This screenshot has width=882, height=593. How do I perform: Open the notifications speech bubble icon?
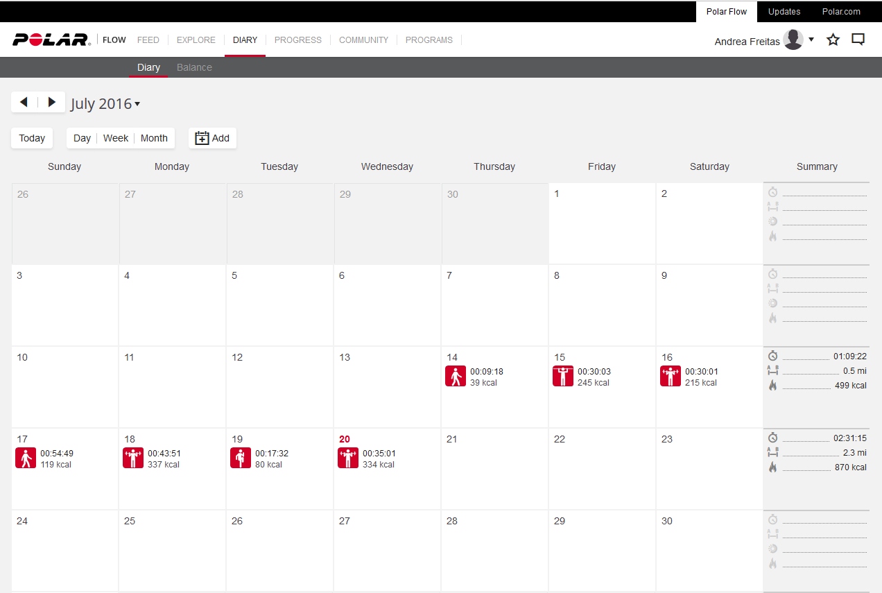(x=858, y=40)
